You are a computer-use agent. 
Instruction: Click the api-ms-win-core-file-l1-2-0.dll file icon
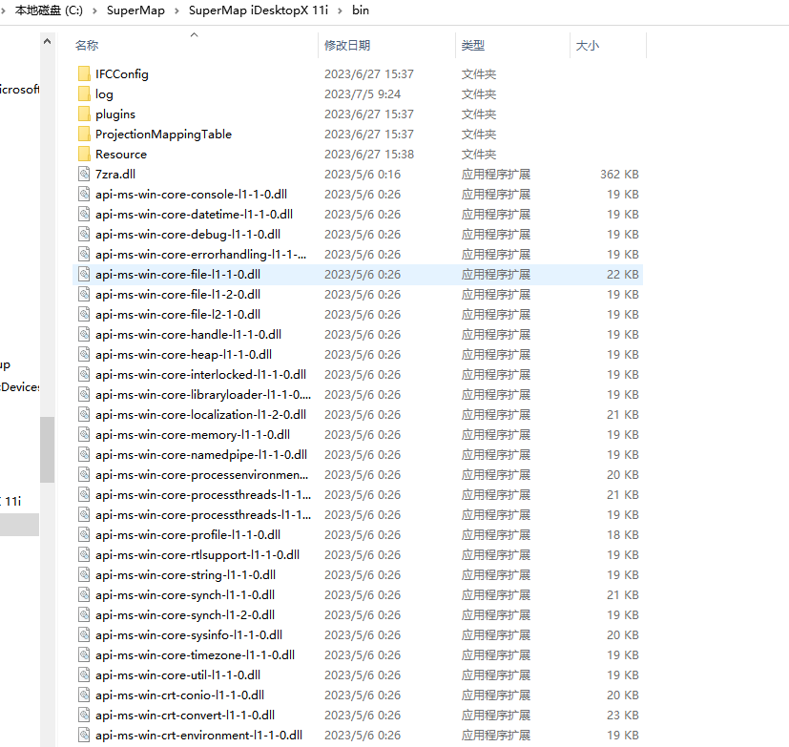[84, 294]
